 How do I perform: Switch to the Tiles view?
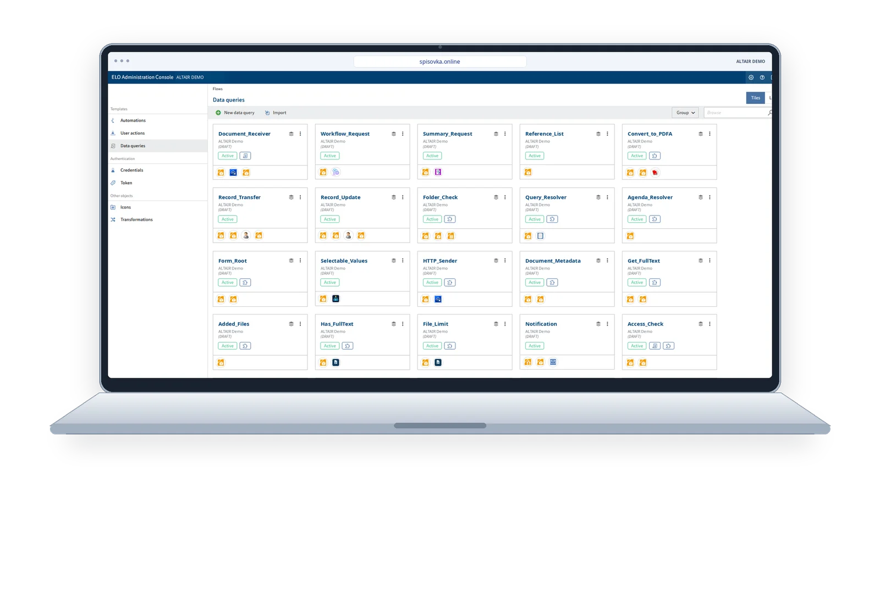755,98
